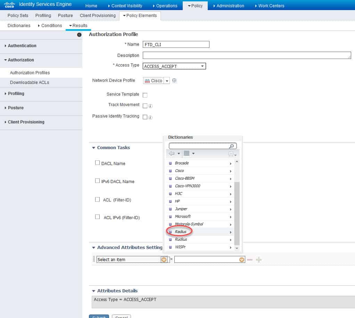Click the Name input field
The width and height of the screenshot is (355, 318).
click(176, 44)
